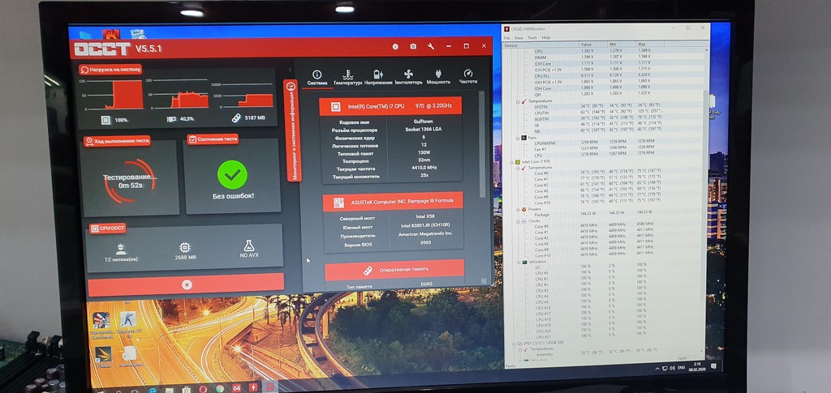Collapse the monitoring panel with the chevron
The height and width of the screenshot is (393, 831).
pyautogui.click(x=290, y=70)
